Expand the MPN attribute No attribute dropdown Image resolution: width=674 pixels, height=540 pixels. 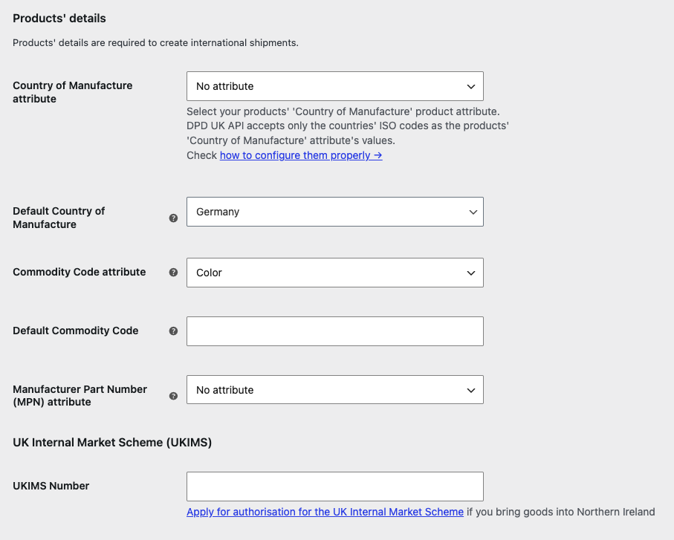(x=335, y=390)
